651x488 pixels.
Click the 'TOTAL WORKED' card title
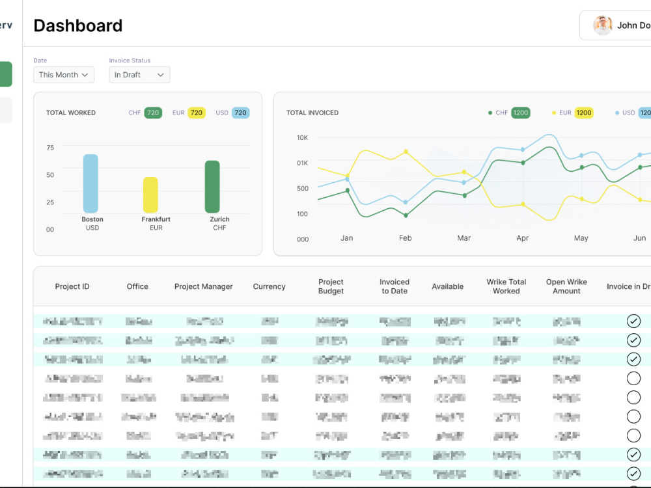[x=70, y=113]
